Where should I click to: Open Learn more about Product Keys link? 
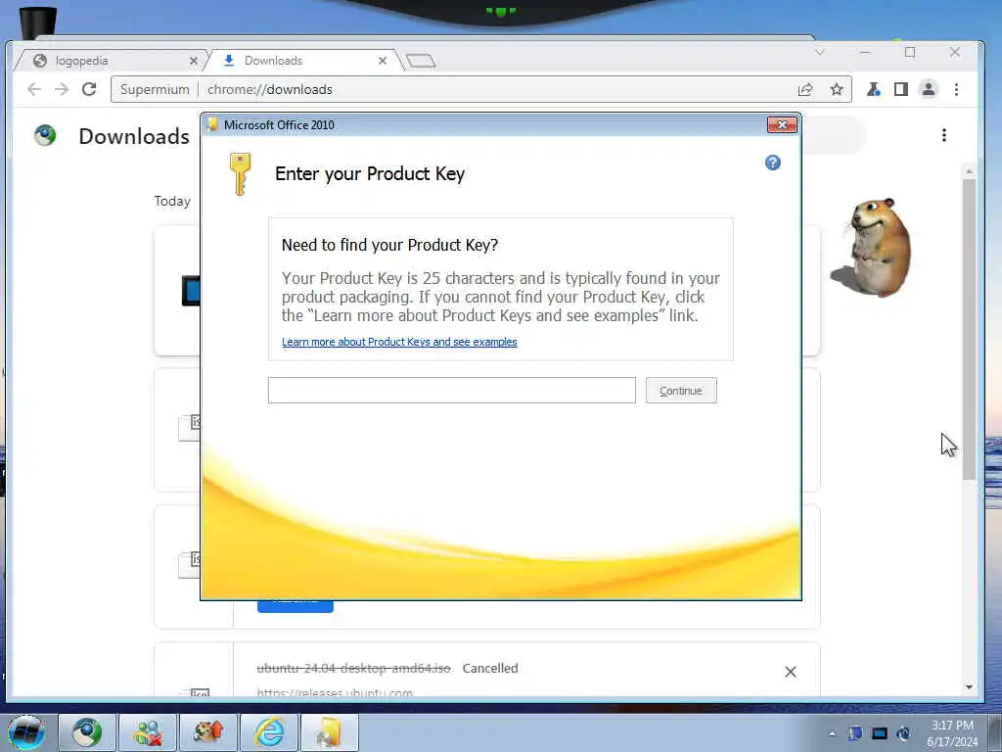coord(399,342)
